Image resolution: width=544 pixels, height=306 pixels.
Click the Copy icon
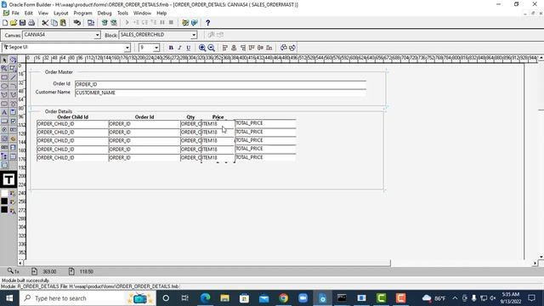[x=54, y=23]
